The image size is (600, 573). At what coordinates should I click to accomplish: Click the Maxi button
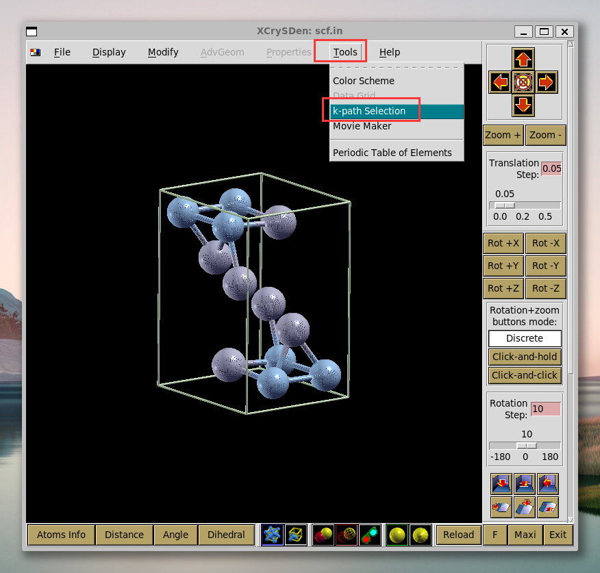point(525,535)
